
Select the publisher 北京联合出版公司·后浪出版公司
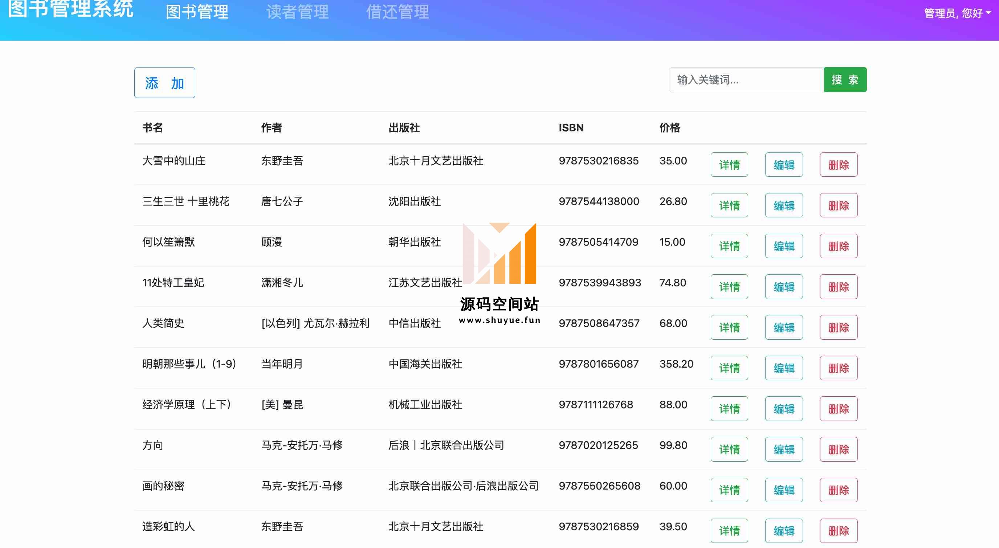464,486
